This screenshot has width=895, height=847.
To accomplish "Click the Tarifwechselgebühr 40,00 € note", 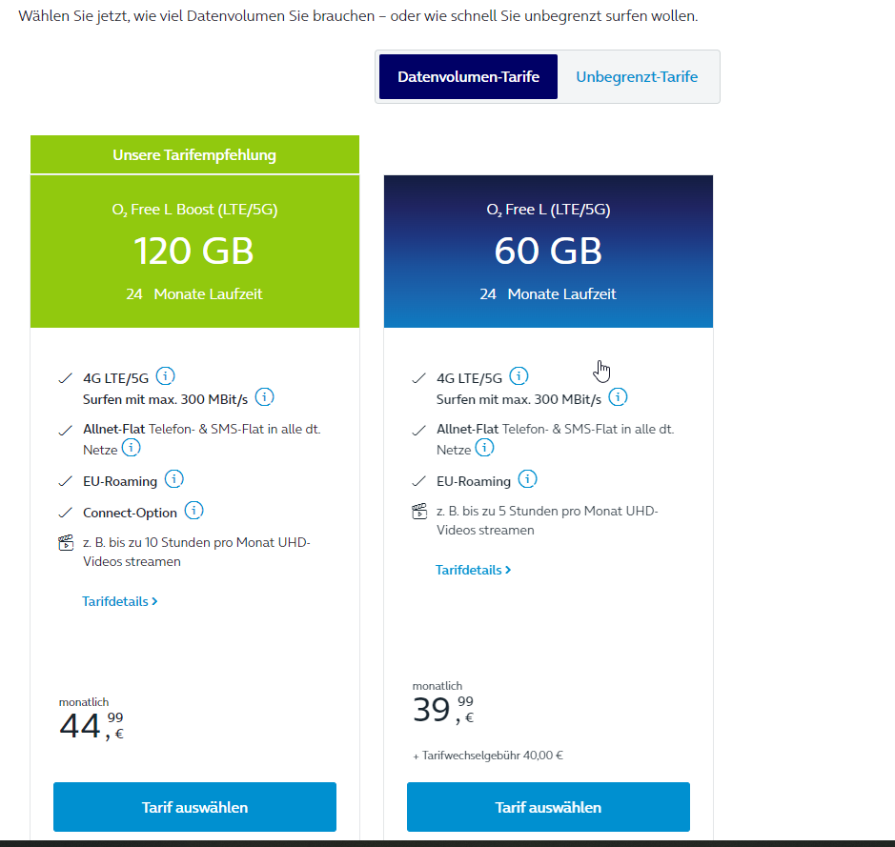I will [x=488, y=756].
